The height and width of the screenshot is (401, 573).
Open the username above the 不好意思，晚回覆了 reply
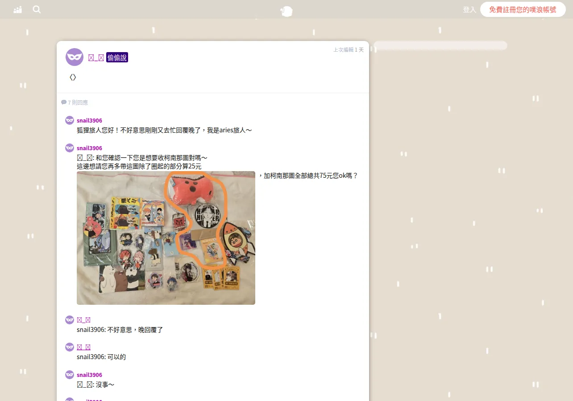point(84,320)
